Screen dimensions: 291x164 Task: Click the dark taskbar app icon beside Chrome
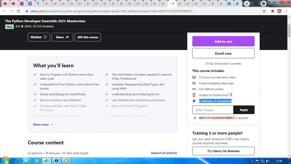56,161
